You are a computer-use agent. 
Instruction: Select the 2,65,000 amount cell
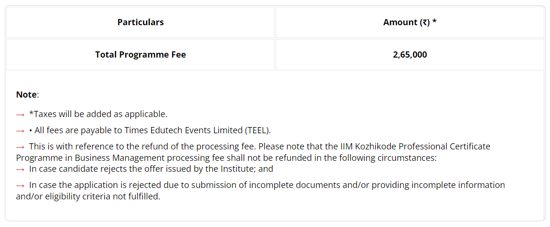410,55
